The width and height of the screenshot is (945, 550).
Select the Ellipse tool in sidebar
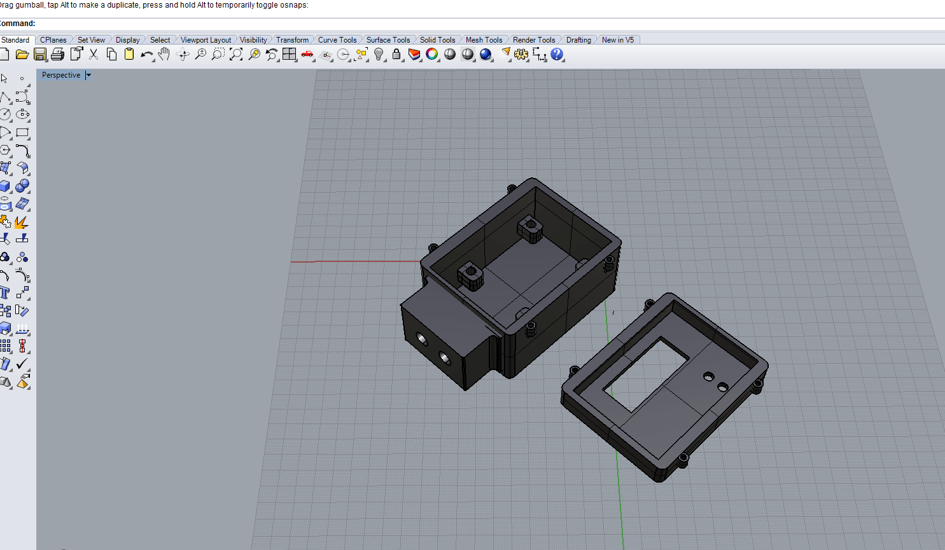coord(23,114)
